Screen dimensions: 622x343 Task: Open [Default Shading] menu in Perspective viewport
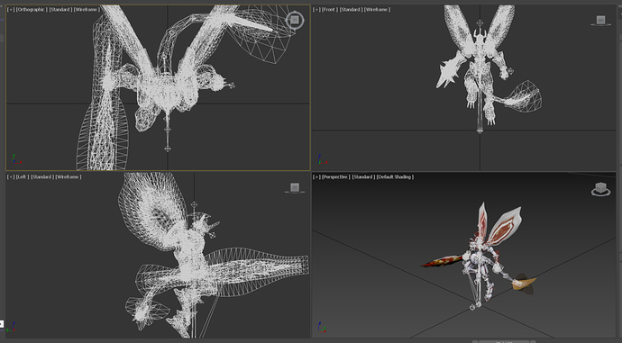coord(395,177)
